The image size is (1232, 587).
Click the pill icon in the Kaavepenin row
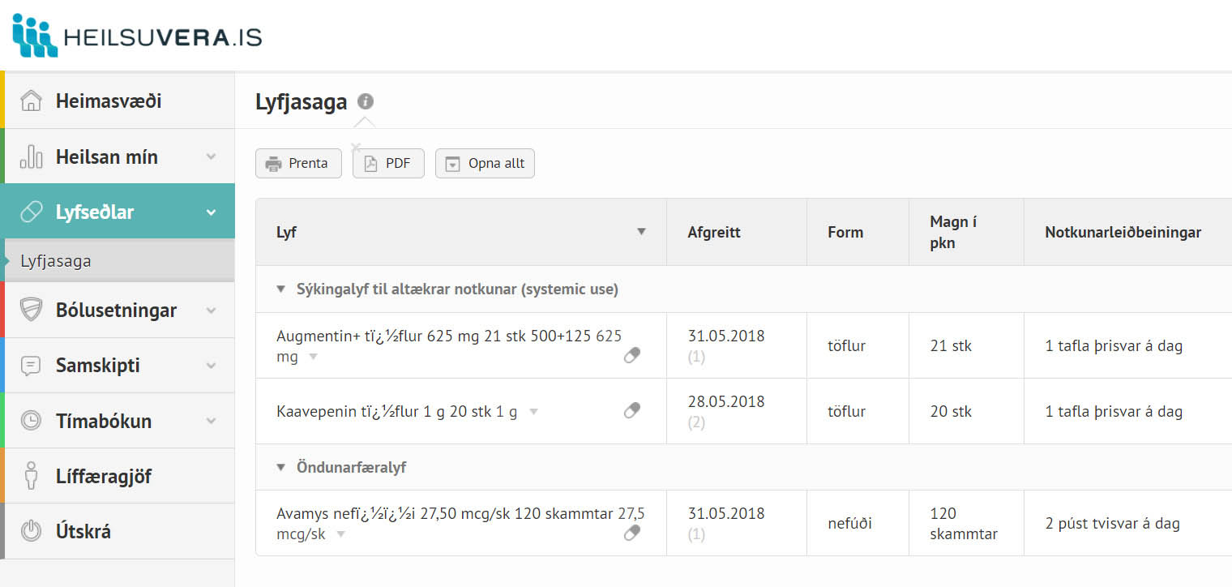pyautogui.click(x=632, y=410)
